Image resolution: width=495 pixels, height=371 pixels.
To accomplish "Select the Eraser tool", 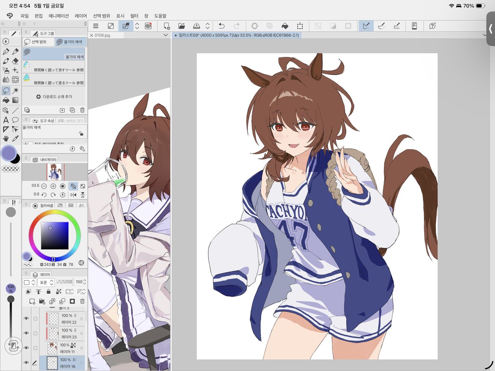I will tap(15, 61).
